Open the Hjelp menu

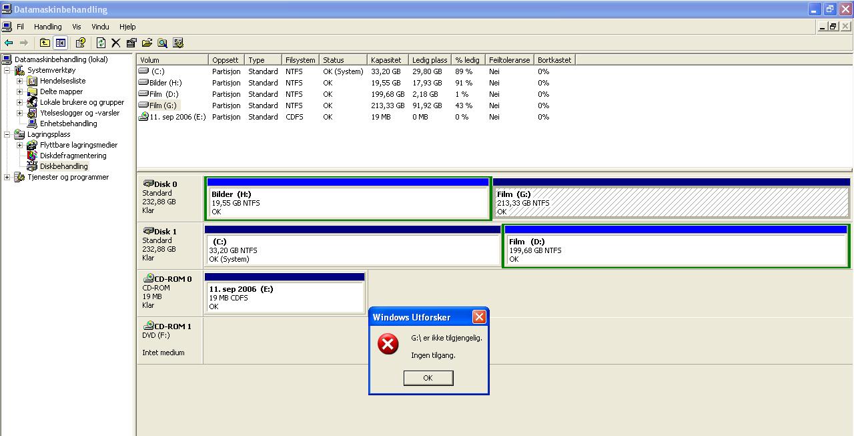tap(127, 27)
